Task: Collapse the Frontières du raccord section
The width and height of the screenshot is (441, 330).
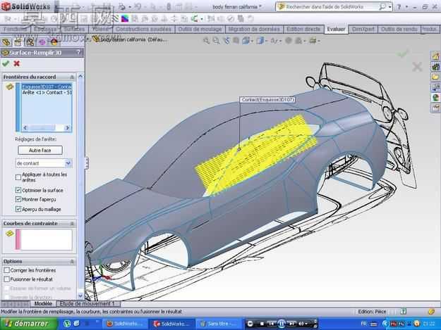Action: pos(72,77)
